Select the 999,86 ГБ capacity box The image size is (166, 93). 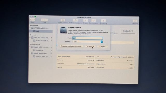(x=128, y=31)
